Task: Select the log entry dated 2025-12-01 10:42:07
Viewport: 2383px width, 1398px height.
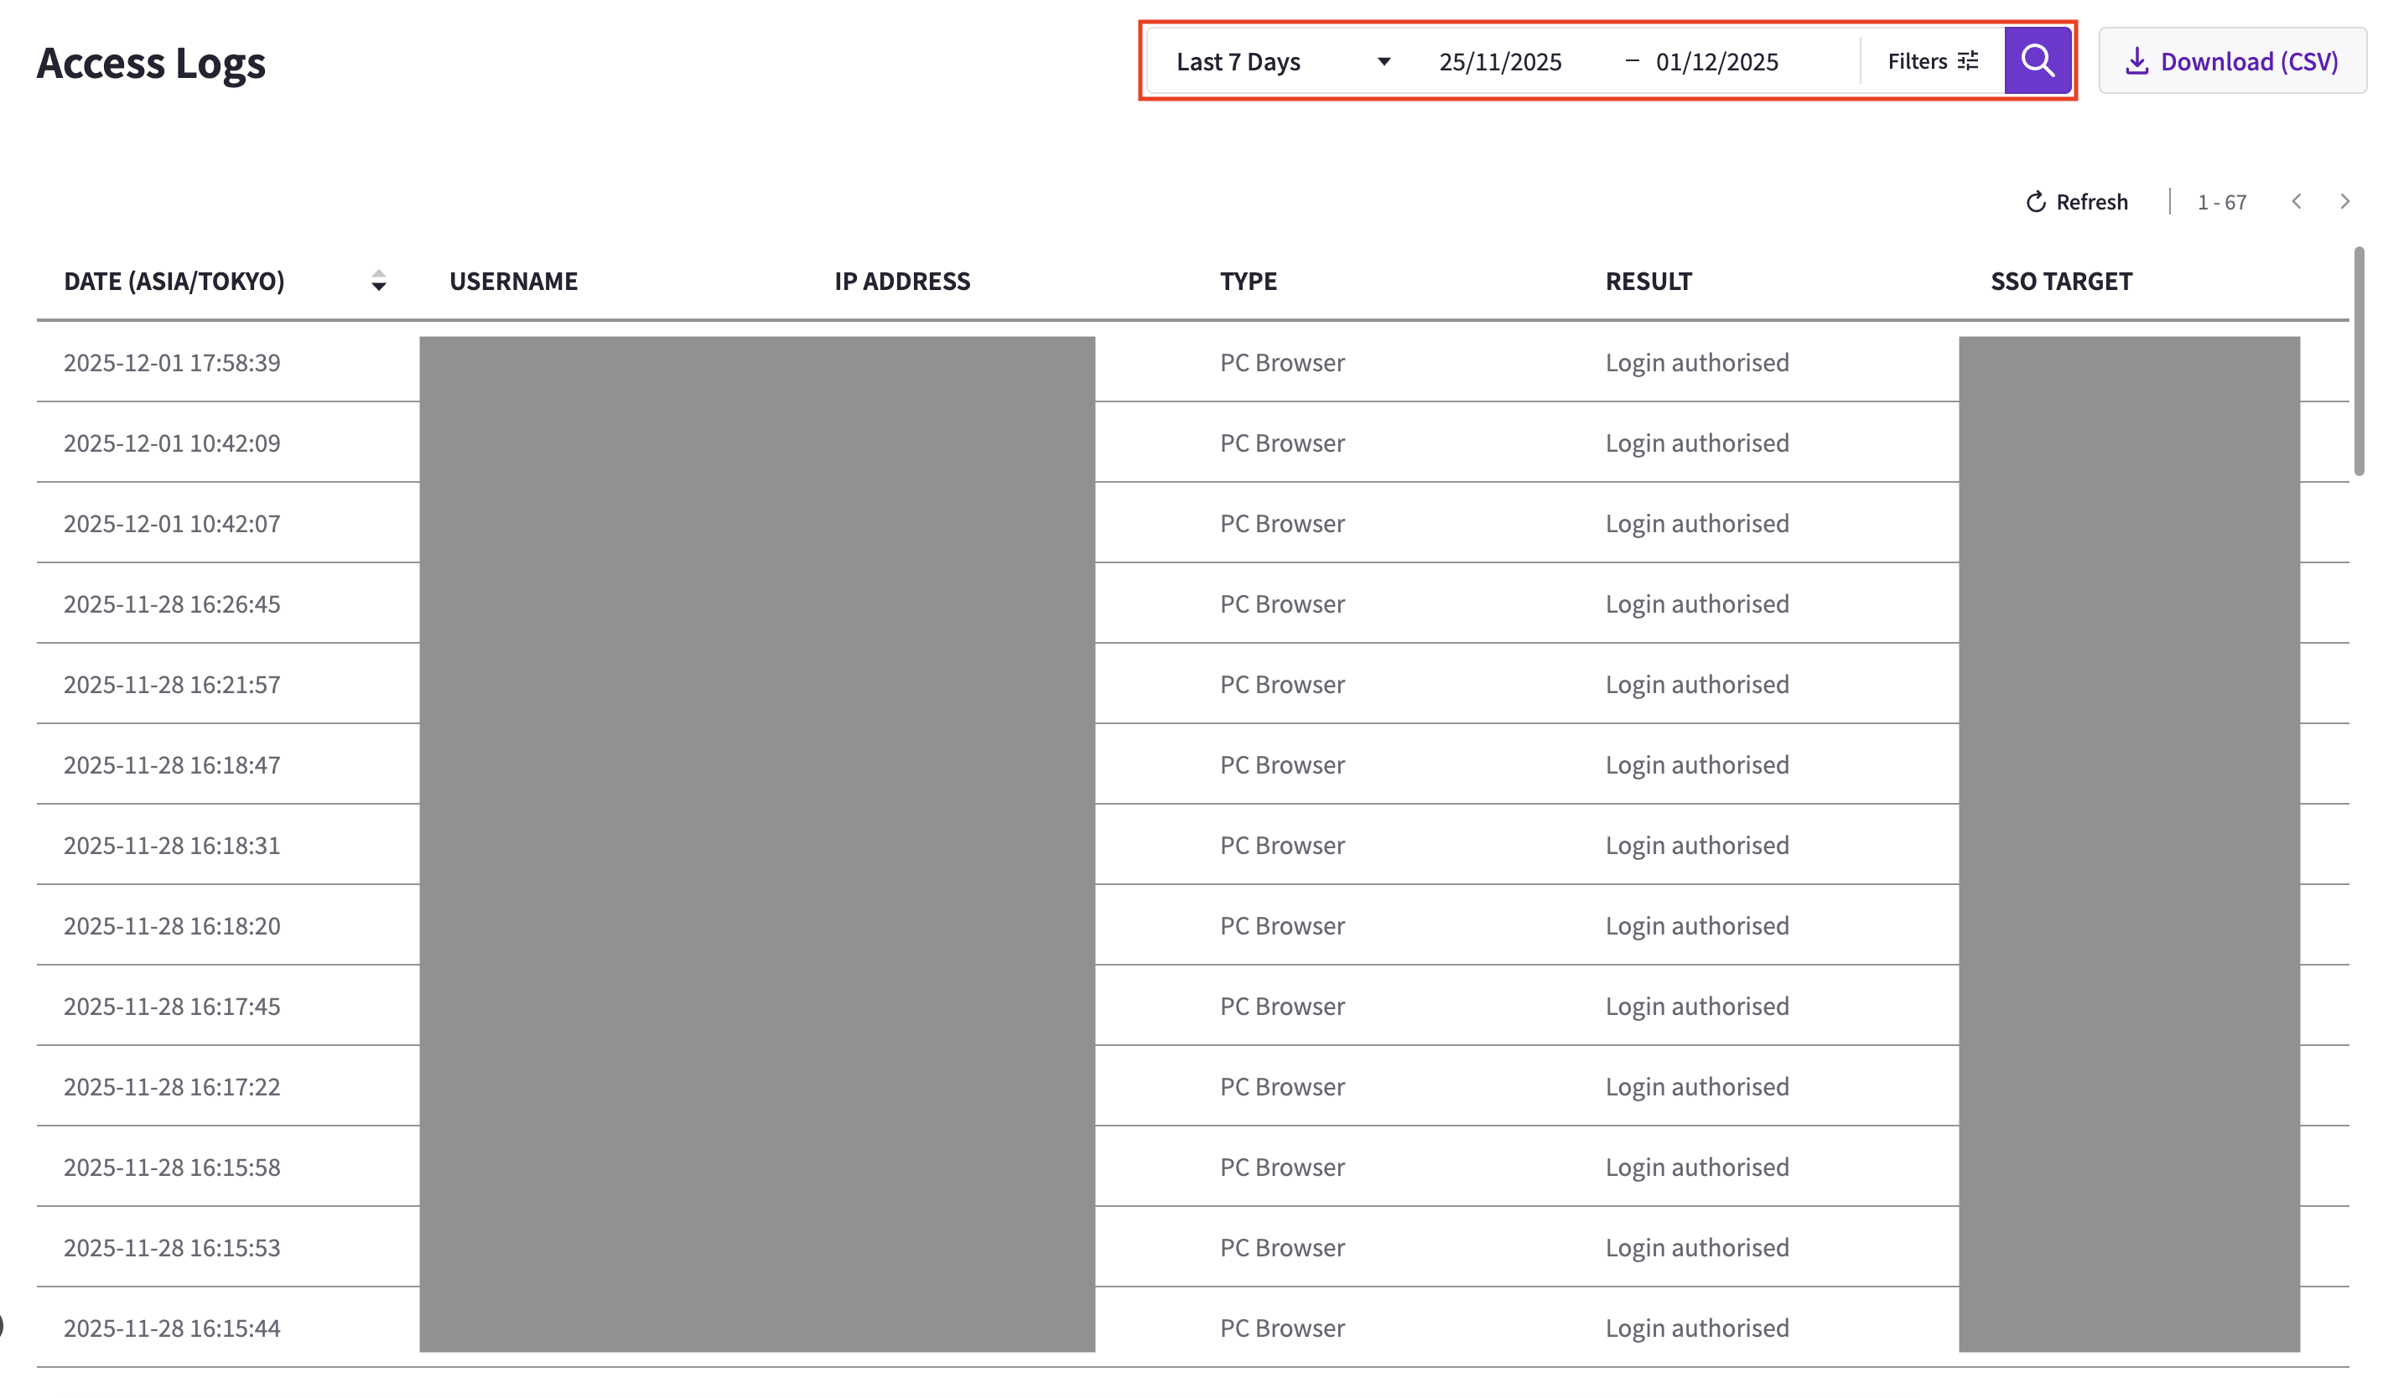Action: tap(1192, 524)
